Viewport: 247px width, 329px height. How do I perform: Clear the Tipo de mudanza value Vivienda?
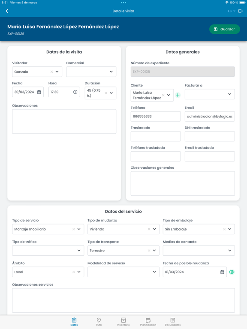click(x=149, y=229)
